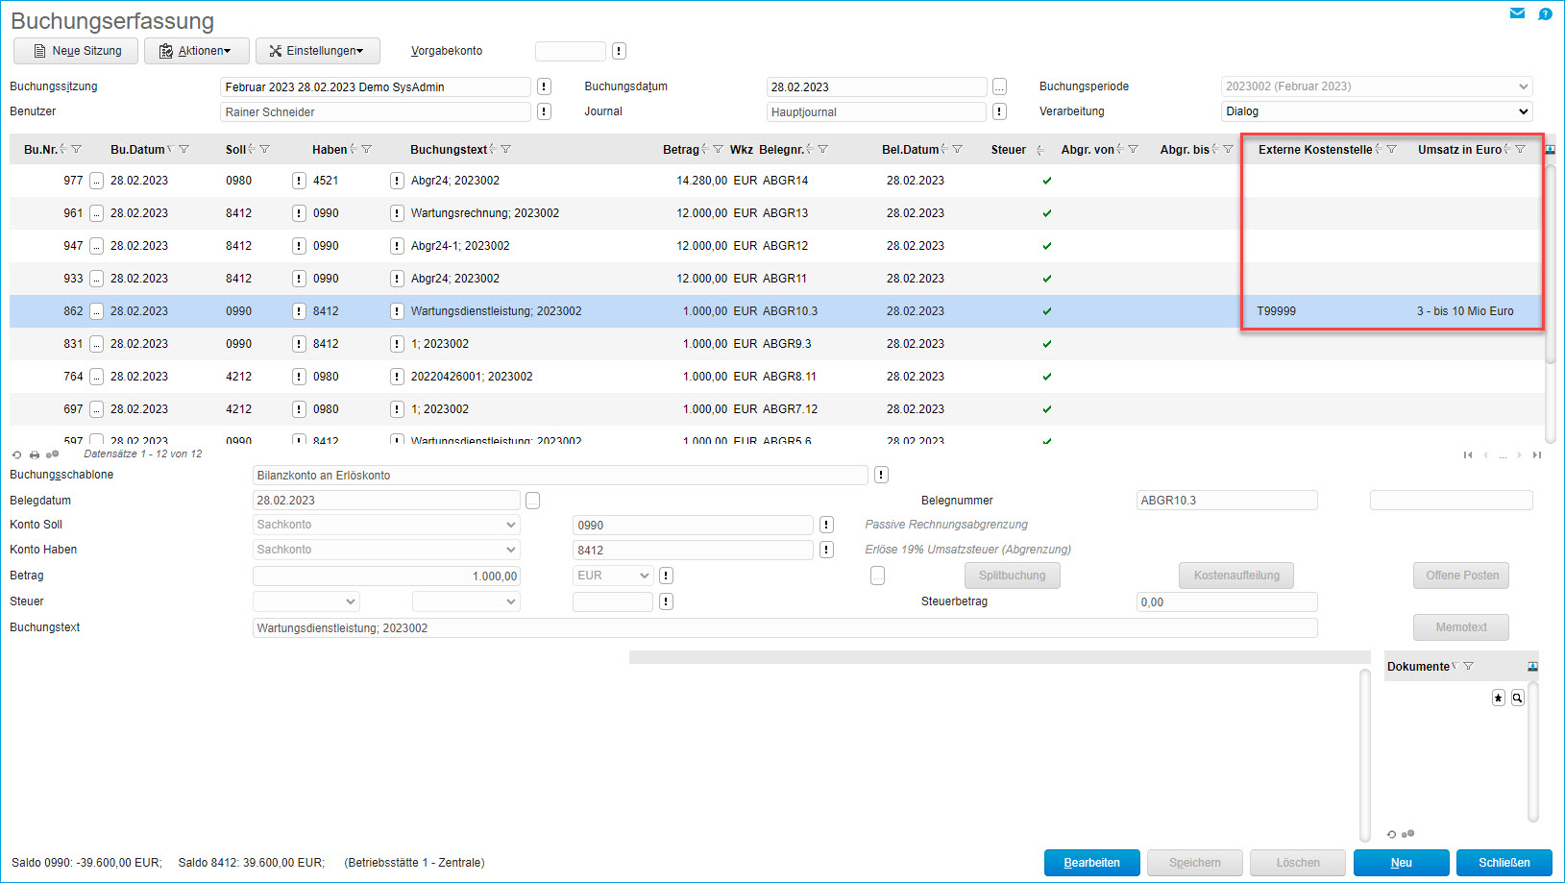Click the Kostenaufteilung button
Image resolution: width=1565 pixels, height=883 pixels.
click(1236, 576)
